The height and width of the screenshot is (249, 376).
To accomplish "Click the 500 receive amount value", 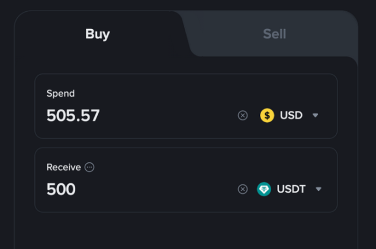I will [x=61, y=190].
